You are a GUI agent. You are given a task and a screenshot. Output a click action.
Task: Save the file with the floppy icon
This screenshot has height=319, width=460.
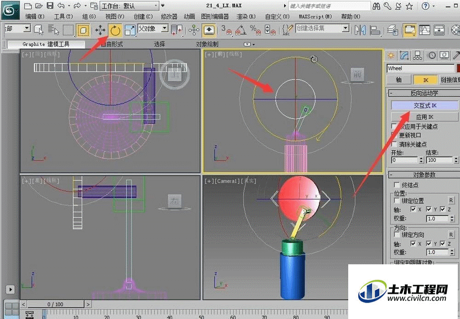[50, 6]
